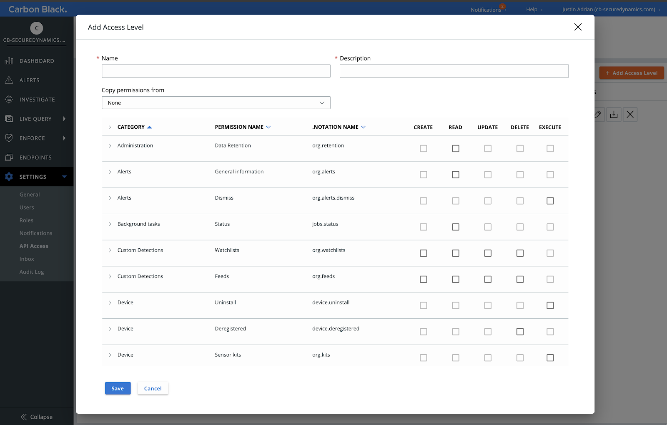This screenshot has width=667, height=425.
Task: Expand the Device Sensor kits row
Action: tap(110, 355)
